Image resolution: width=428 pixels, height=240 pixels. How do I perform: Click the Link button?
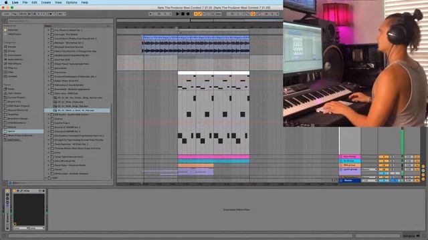(7, 14)
